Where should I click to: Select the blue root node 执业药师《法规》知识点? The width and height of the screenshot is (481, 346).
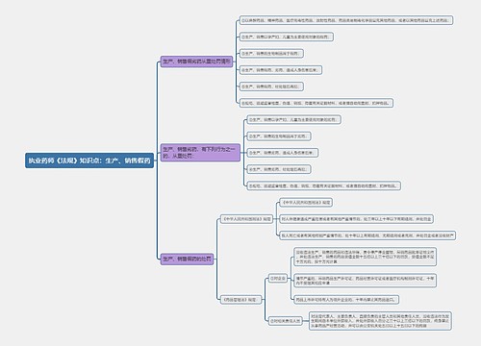click(89, 161)
